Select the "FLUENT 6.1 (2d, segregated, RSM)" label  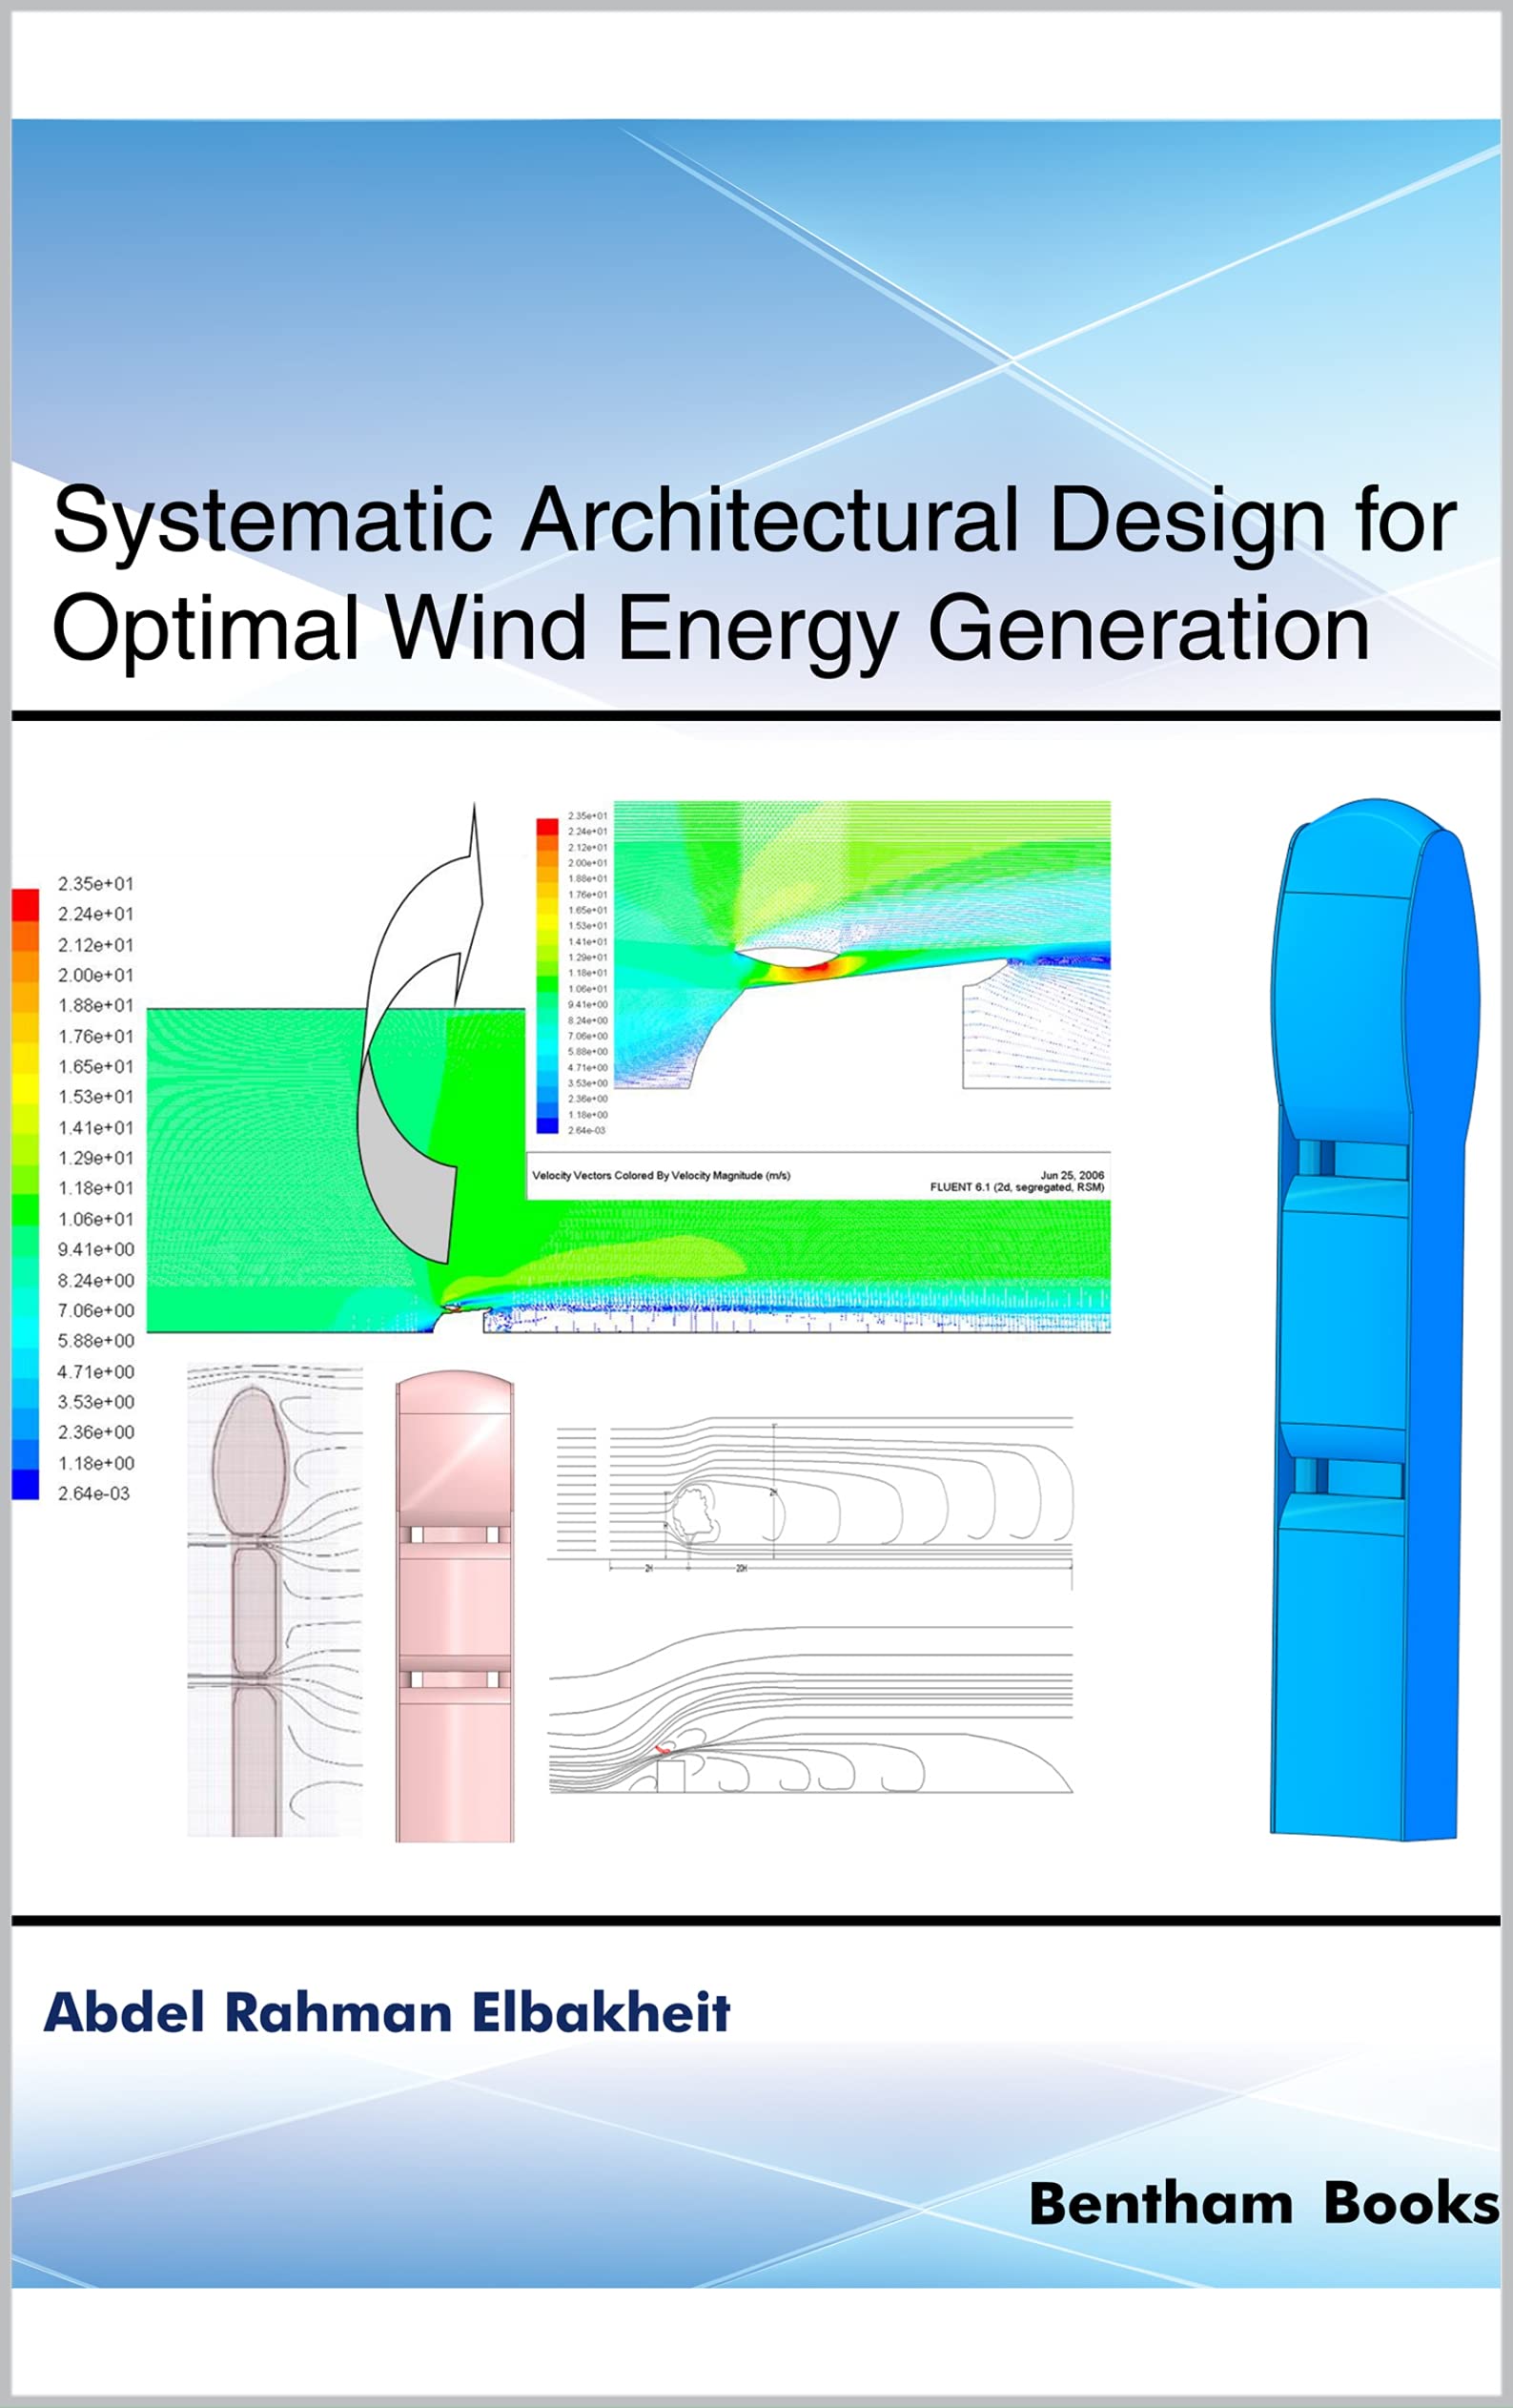click(1017, 1187)
